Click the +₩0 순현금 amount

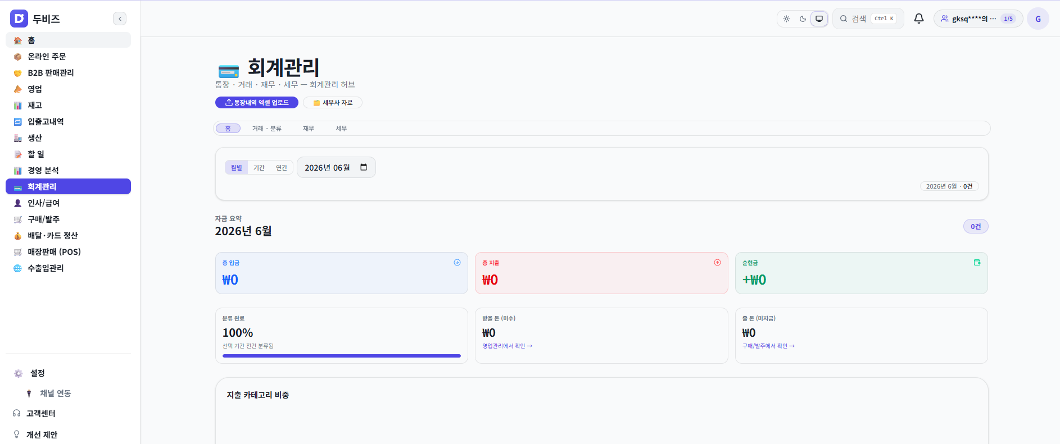(754, 280)
